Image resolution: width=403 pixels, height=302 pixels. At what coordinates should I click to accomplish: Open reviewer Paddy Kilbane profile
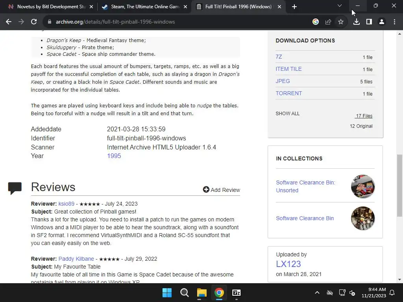click(x=76, y=259)
